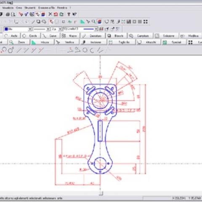Click the Cerchi tab button

pyautogui.click(x=31, y=36)
